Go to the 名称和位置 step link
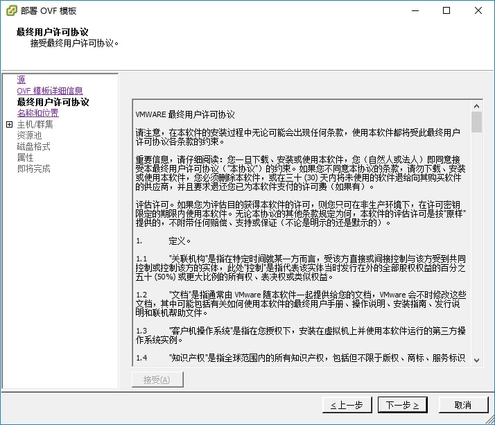The height and width of the screenshot is (425, 495). pyautogui.click(x=38, y=113)
